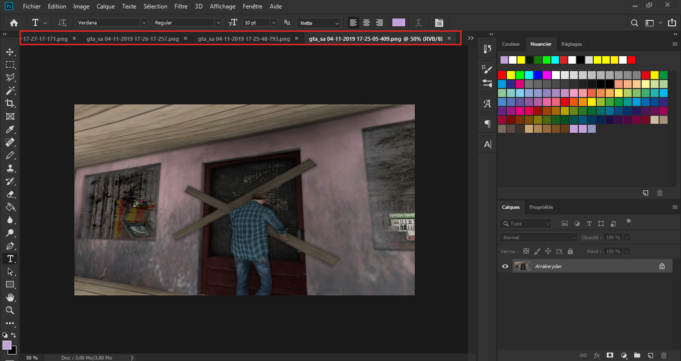The height and width of the screenshot is (361, 681).
Task: Open Edit Toolbar three-dots icon
Action: [9, 323]
